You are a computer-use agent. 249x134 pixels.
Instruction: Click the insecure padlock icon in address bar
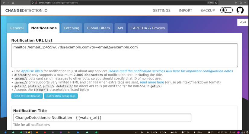(x=36, y=3)
